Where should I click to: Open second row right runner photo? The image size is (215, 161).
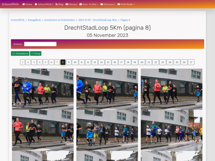tap(171, 130)
